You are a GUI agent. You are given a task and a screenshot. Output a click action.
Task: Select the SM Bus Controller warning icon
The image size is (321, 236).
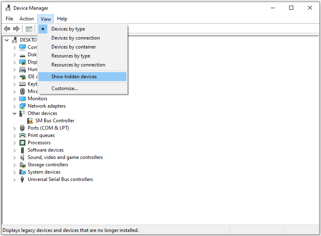(x=30, y=121)
